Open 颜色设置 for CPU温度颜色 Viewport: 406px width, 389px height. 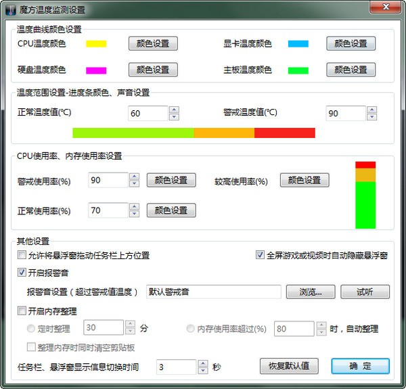pos(153,43)
